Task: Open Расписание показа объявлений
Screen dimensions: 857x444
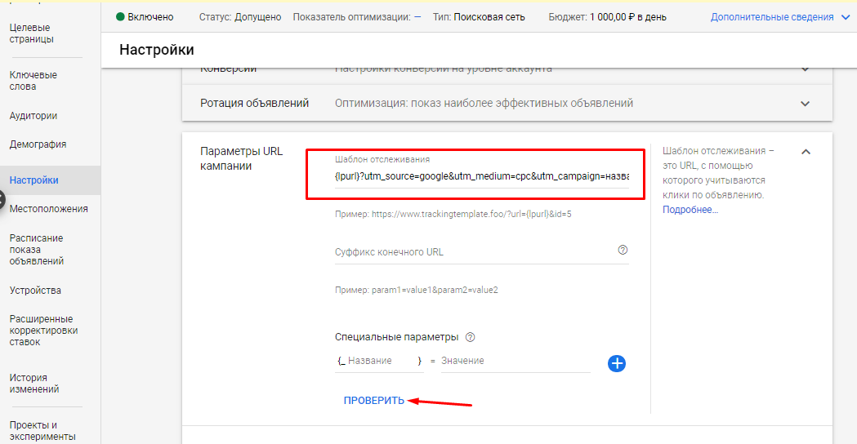Action: click(36, 250)
